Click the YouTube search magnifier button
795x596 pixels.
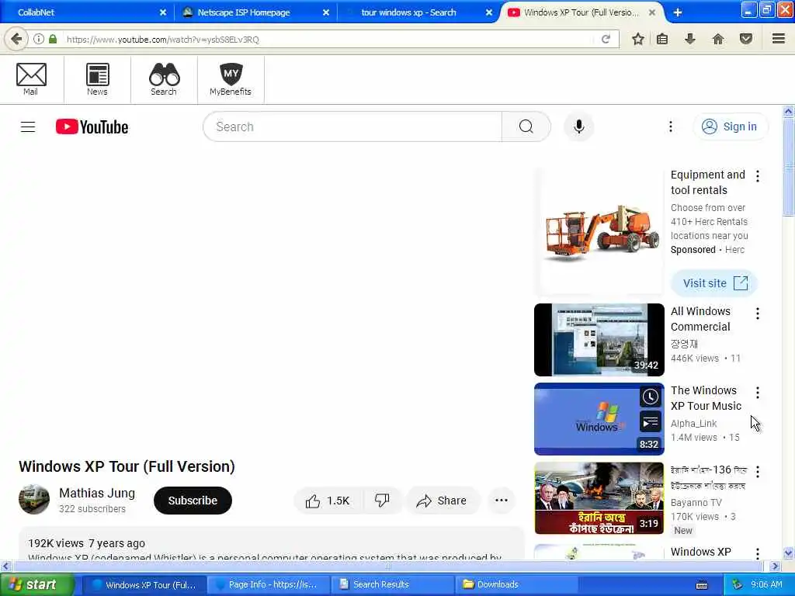coord(526,126)
